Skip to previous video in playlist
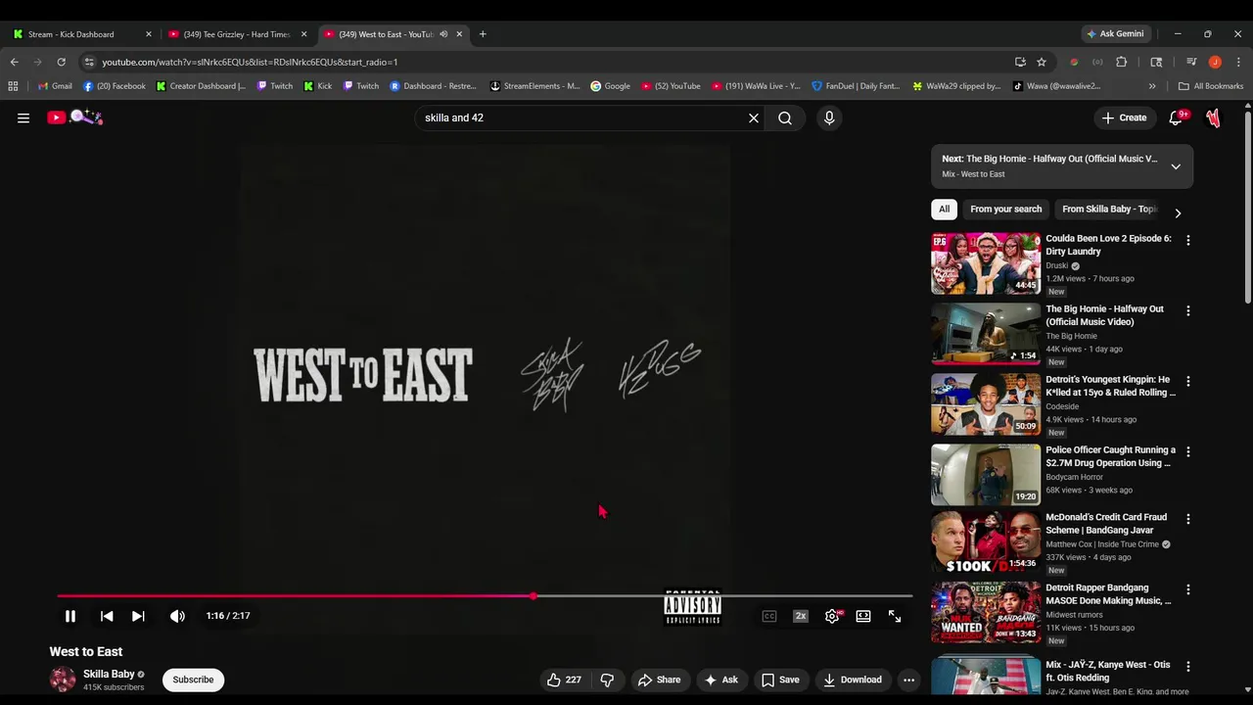 tap(107, 616)
